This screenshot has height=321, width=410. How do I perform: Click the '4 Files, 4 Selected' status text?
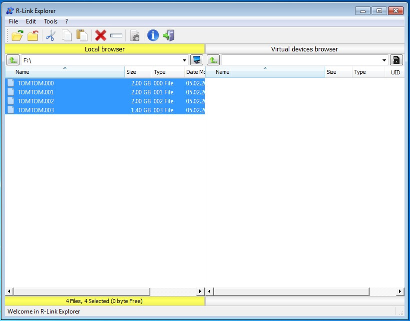(x=104, y=301)
